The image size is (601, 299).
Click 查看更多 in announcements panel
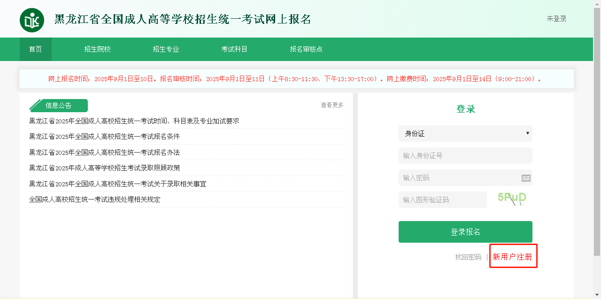(x=332, y=105)
